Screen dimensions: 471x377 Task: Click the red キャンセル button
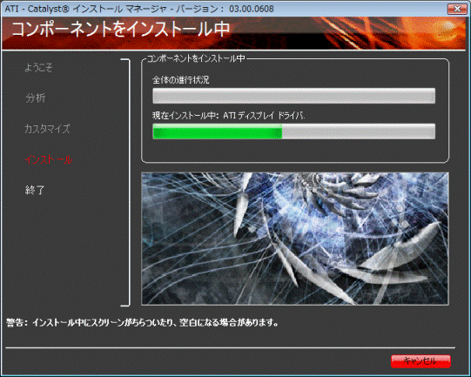[x=421, y=361]
